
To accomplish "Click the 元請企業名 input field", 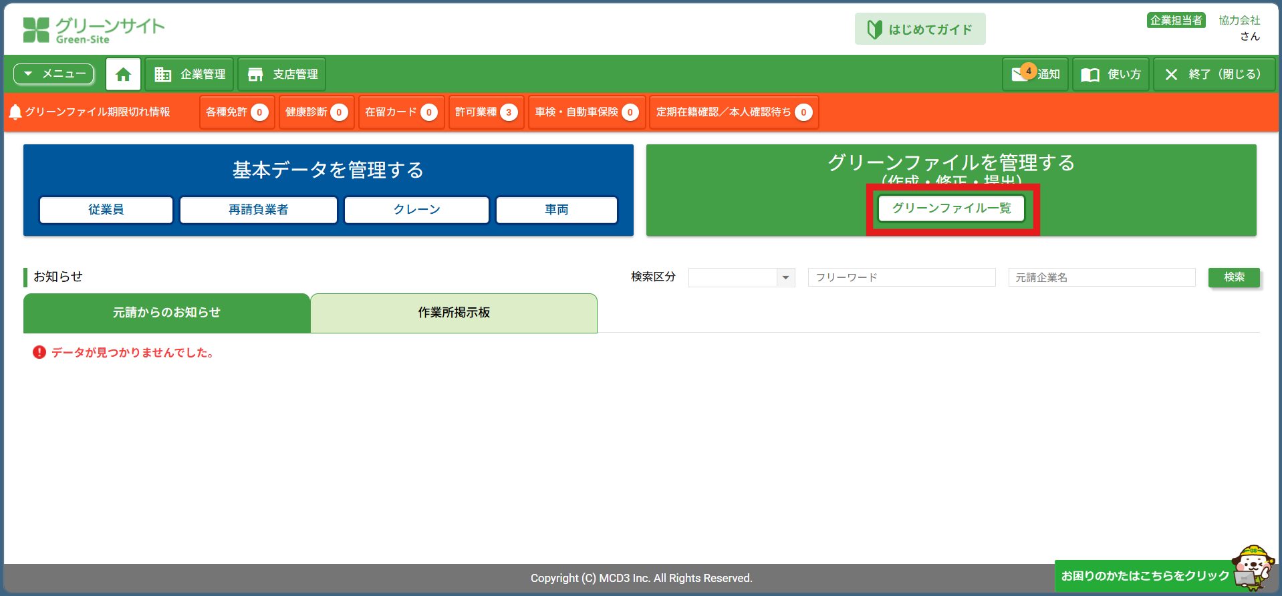I will coord(1101,277).
